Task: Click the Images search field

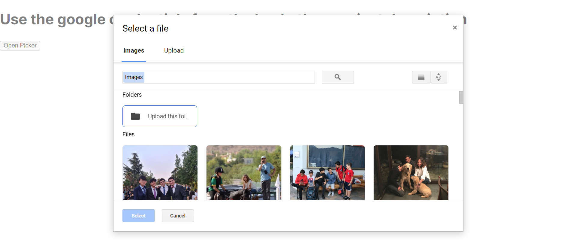Action: [219, 77]
